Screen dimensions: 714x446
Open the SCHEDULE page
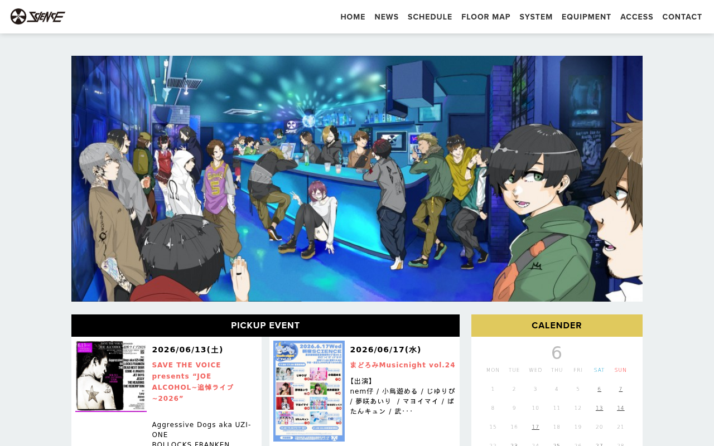click(x=430, y=17)
